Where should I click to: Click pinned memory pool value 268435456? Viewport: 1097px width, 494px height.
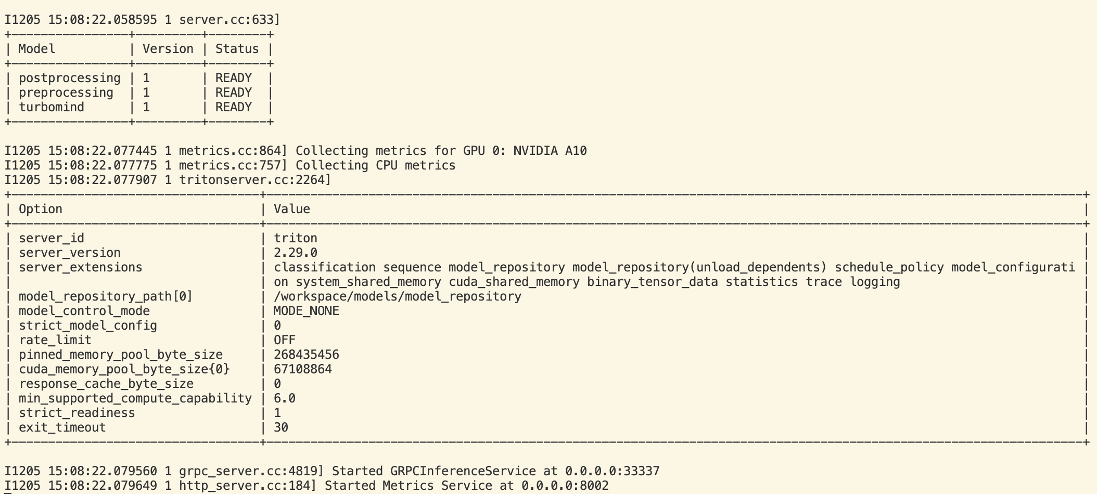point(307,355)
